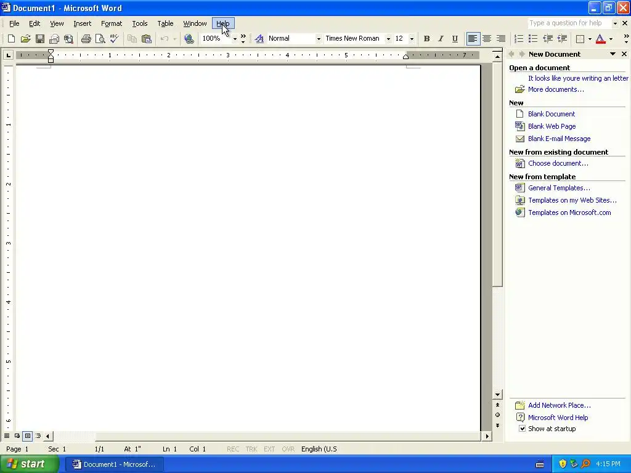Image resolution: width=631 pixels, height=473 pixels.
Task: Click the right indent marker on ruler
Action: click(x=405, y=57)
